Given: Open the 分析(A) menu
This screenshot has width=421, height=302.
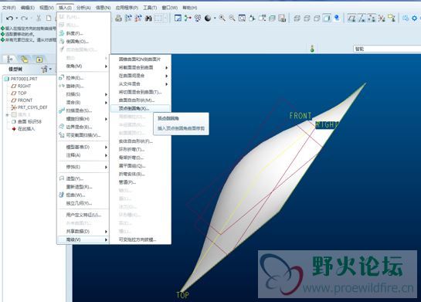Looking at the screenshot, I should [83, 8].
